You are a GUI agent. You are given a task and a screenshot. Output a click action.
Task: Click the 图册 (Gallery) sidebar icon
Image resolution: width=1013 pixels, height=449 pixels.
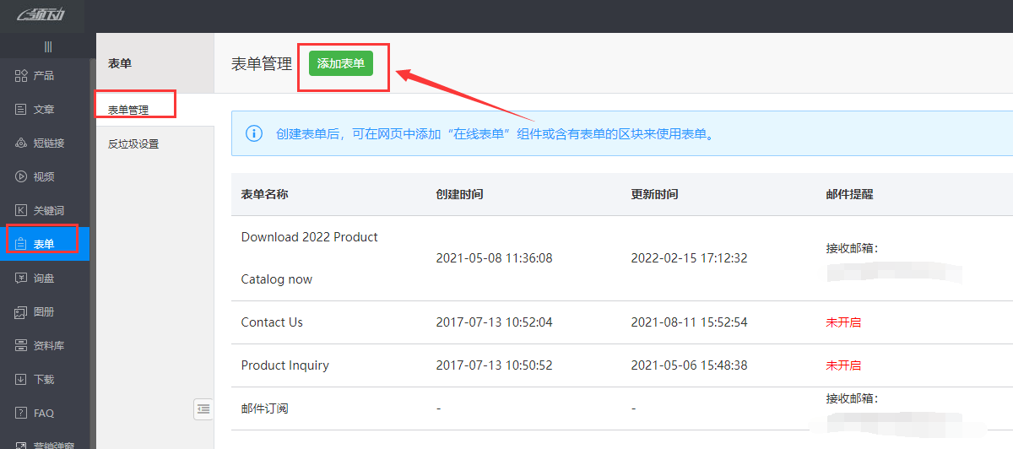[22, 312]
